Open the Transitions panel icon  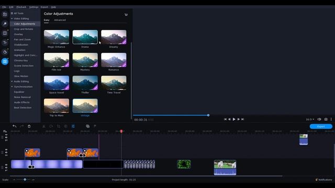point(5,33)
